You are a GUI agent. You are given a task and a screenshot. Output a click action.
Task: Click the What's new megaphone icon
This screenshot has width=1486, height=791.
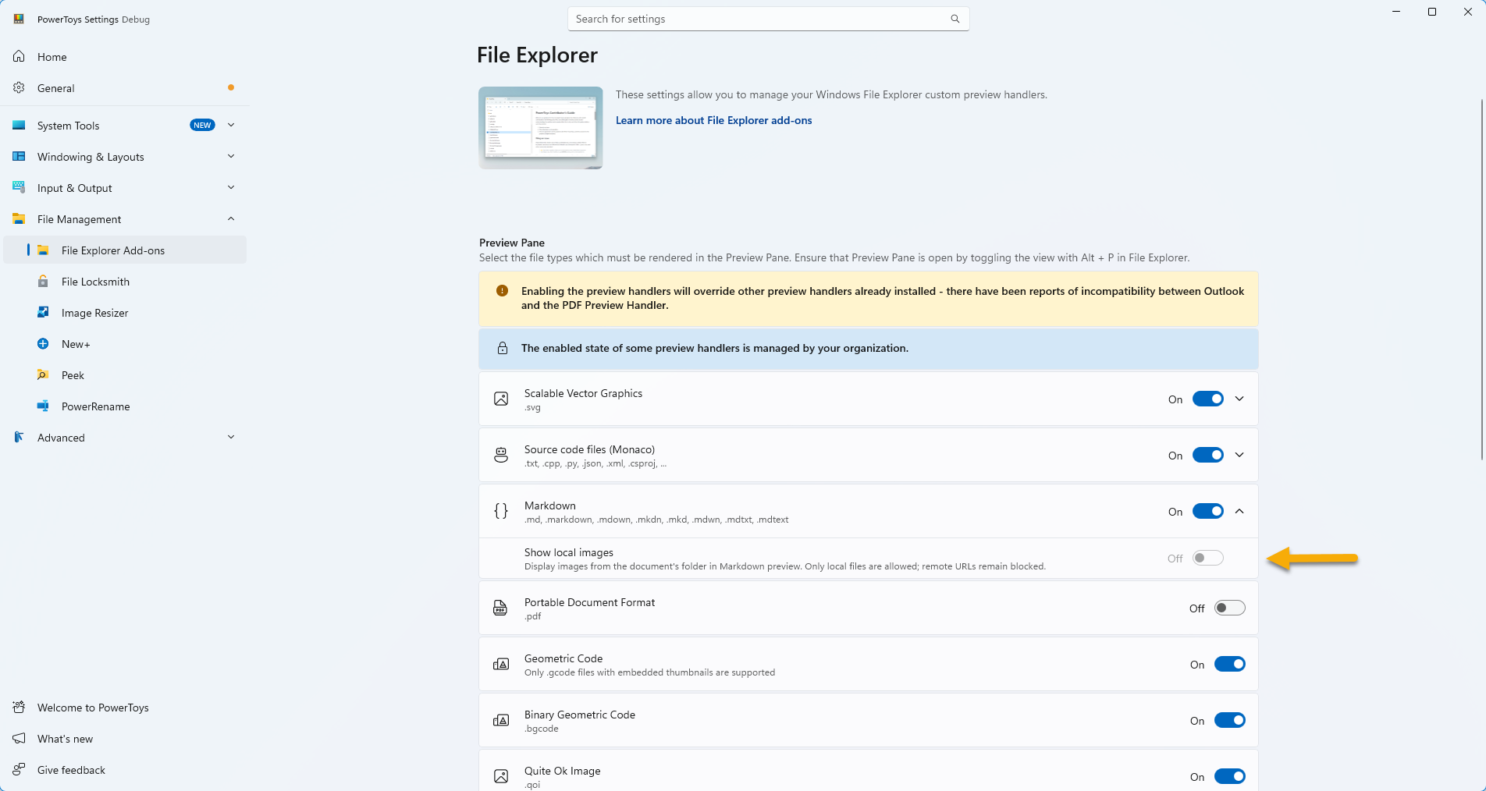(19, 738)
